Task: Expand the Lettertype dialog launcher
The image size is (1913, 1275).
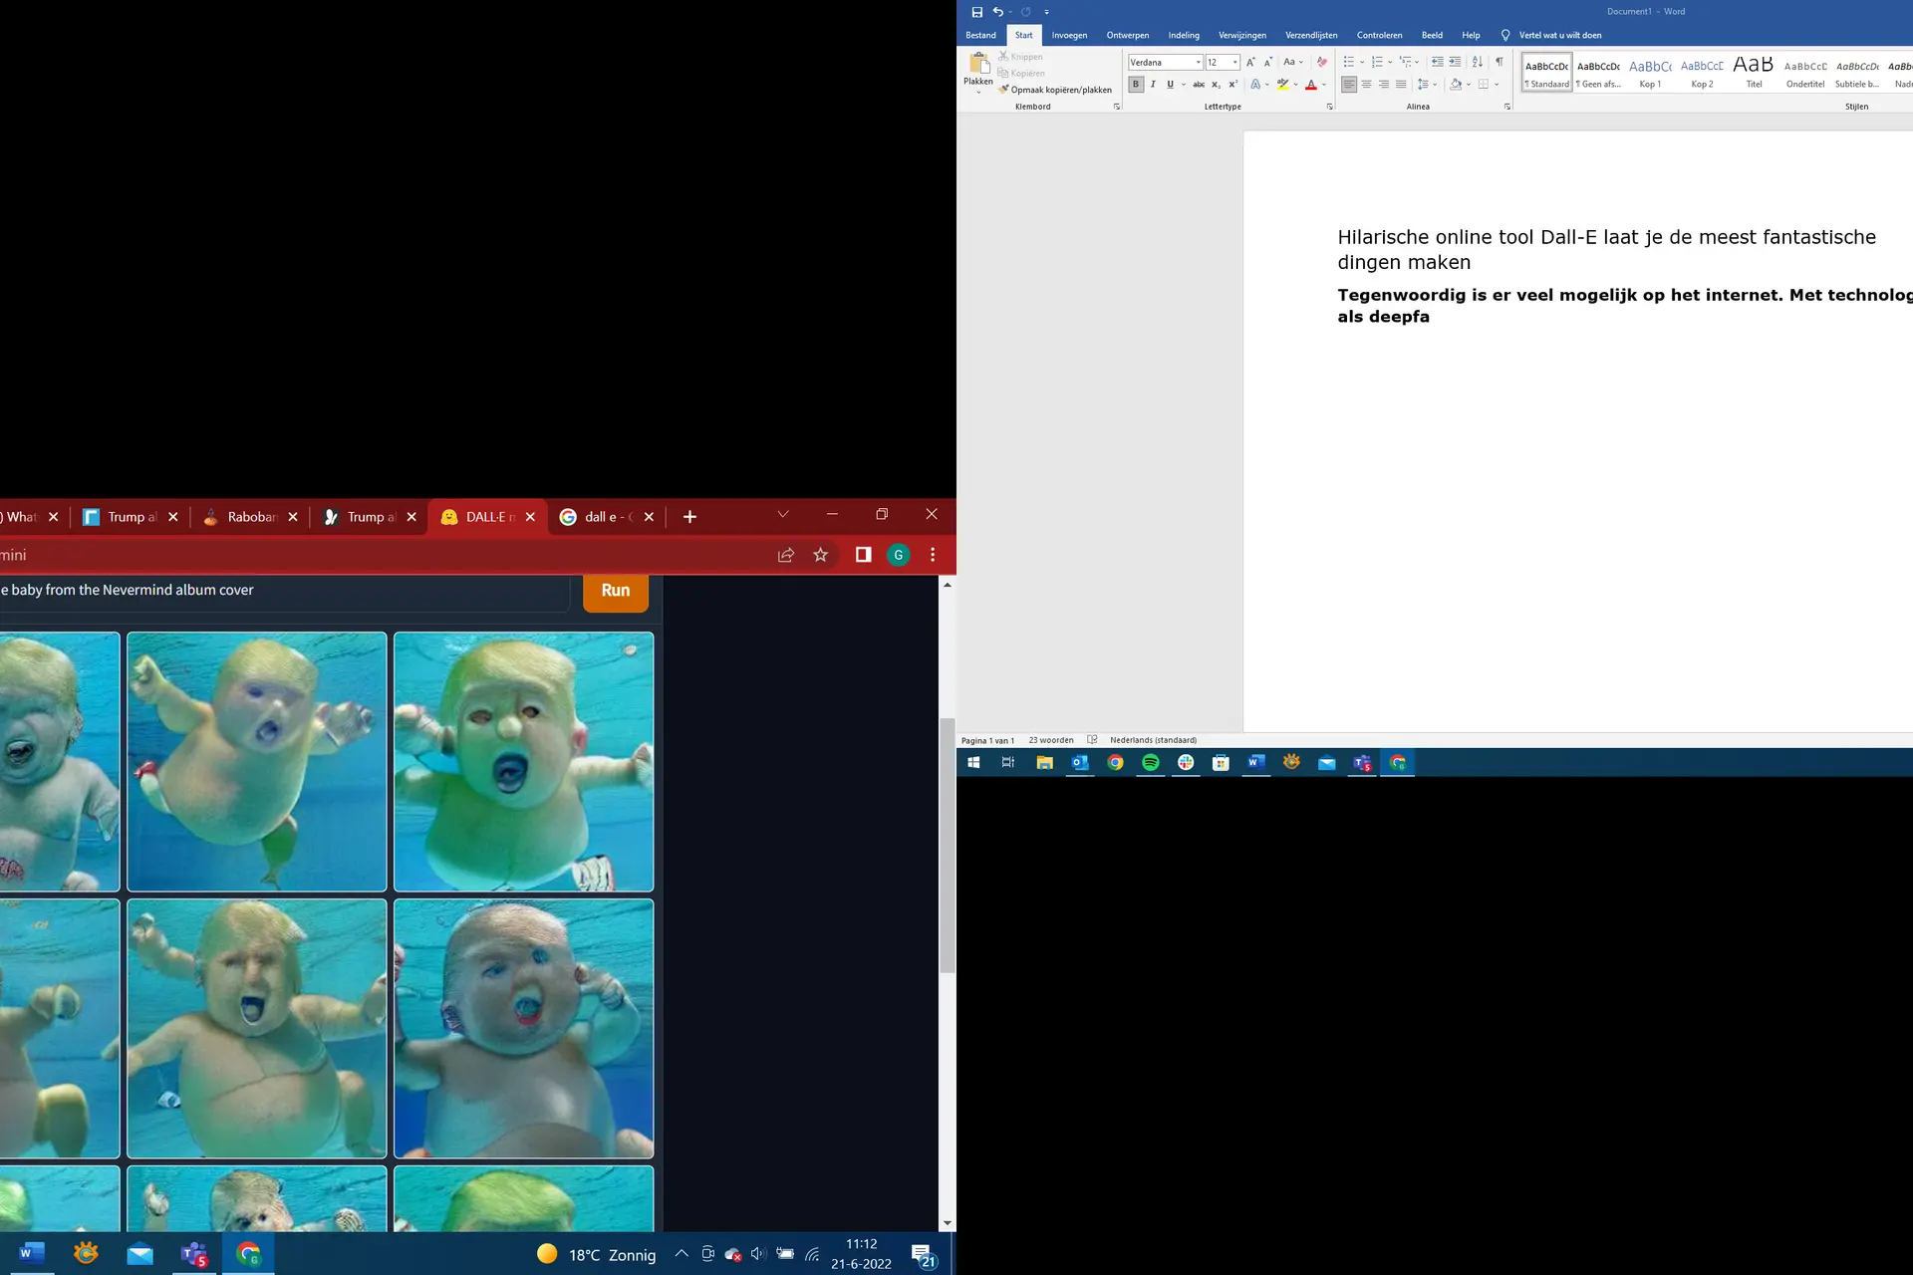Action: pyautogui.click(x=1329, y=107)
